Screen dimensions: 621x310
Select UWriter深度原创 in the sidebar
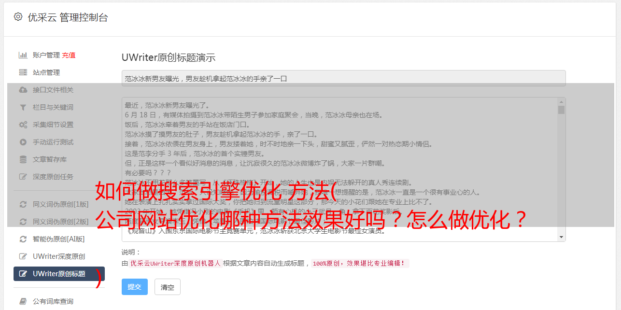tap(59, 256)
